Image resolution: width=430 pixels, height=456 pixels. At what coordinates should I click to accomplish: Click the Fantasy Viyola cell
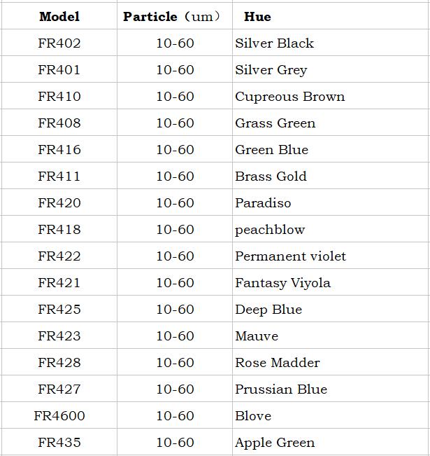click(x=331, y=282)
